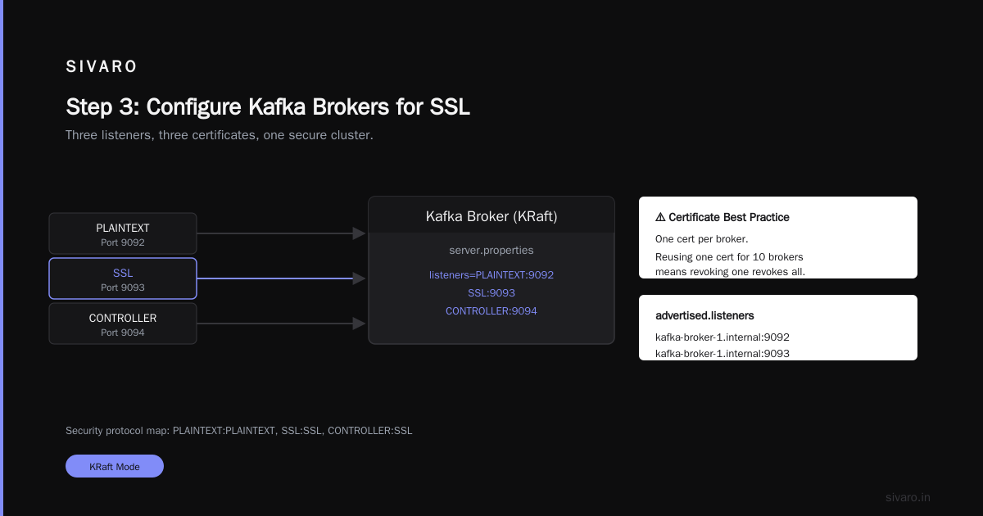Click the CONTROLLER:9094 config line

491,311
